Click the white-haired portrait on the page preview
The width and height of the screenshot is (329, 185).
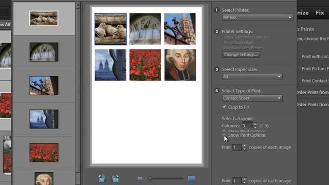[180, 65]
